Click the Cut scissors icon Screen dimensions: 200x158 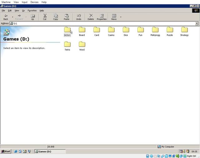[45, 16]
